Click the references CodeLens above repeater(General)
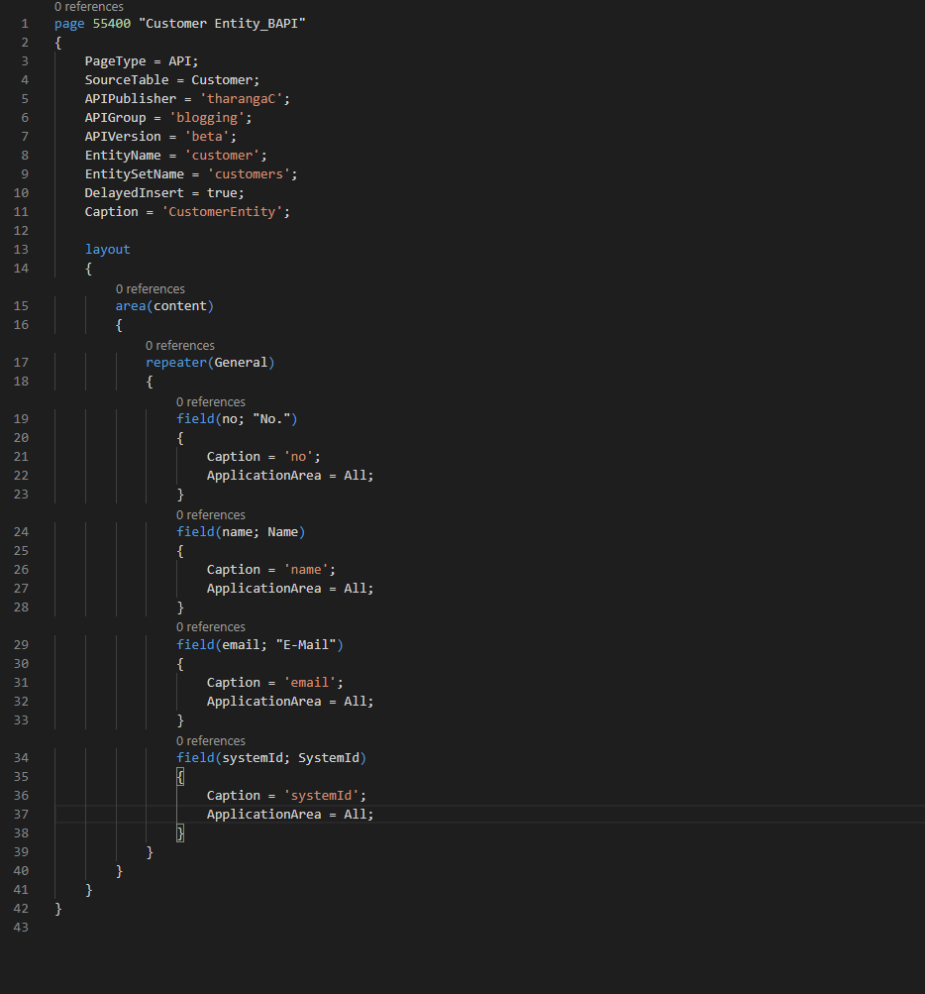 click(180, 346)
